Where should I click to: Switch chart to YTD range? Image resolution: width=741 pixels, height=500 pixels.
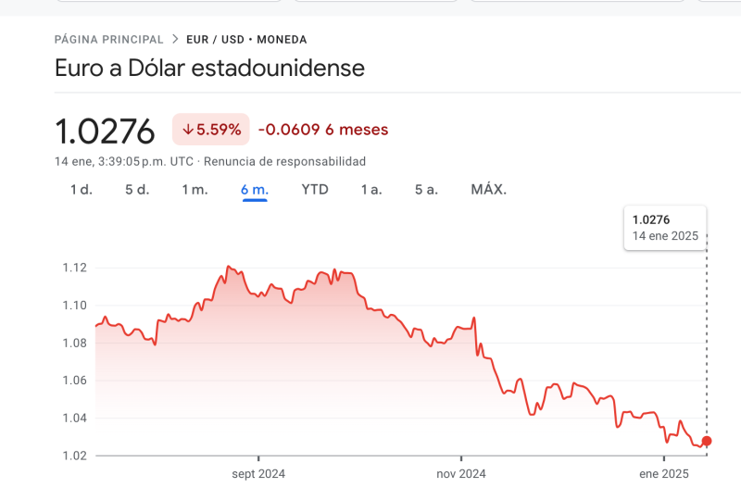pos(315,190)
